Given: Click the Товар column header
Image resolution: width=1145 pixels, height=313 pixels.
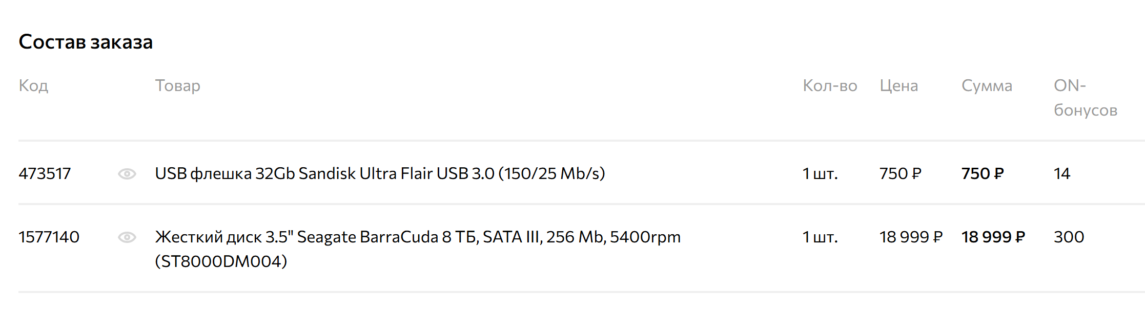Looking at the screenshot, I should 177,86.
